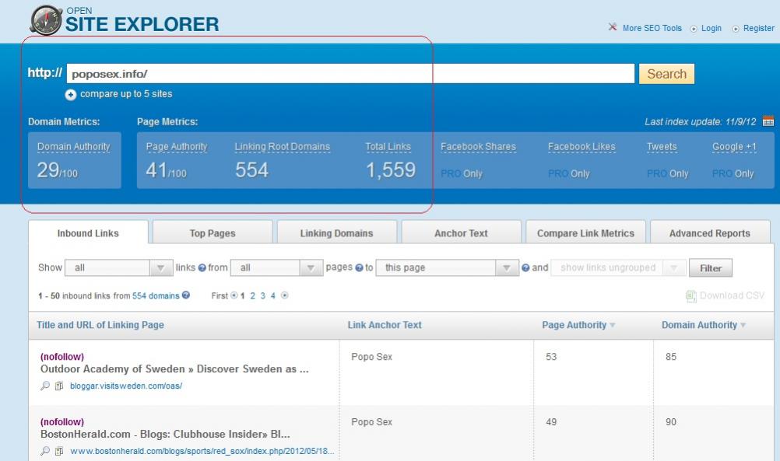Open the 'this page' target dropdown
The image size is (780, 461).
(x=447, y=267)
